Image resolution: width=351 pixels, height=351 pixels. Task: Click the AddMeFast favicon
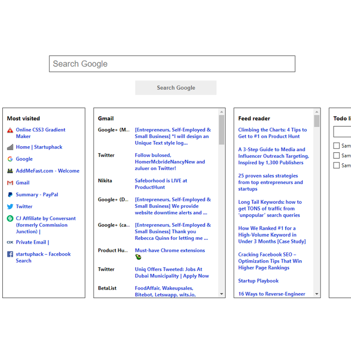tap(10, 171)
